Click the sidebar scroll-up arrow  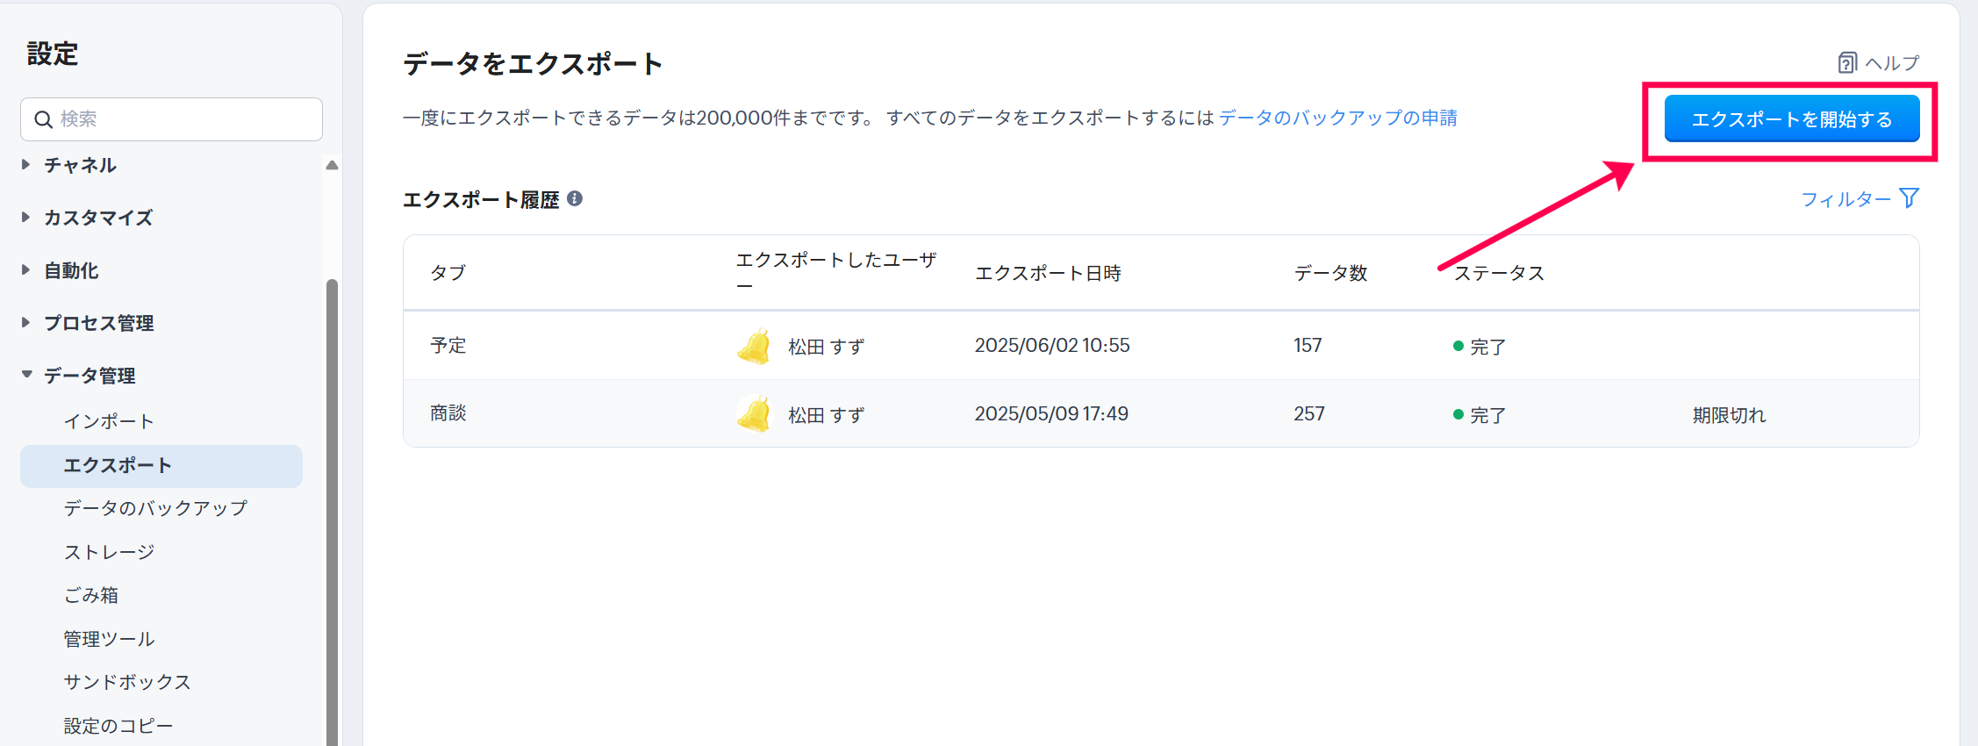(x=332, y=165)
